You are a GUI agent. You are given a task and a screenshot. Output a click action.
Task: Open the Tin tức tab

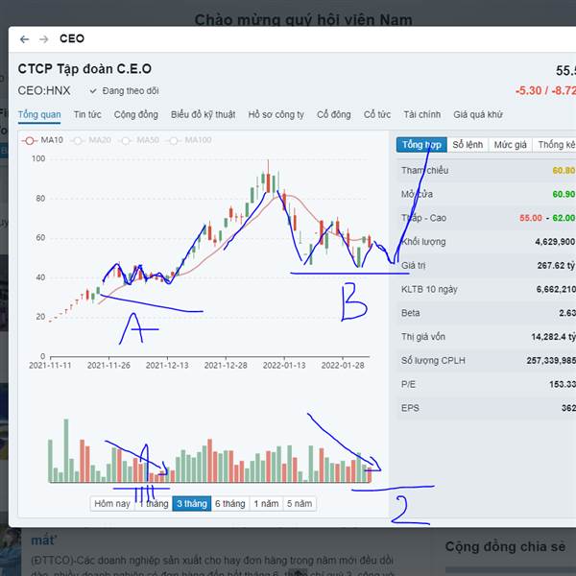coord(87,114)
